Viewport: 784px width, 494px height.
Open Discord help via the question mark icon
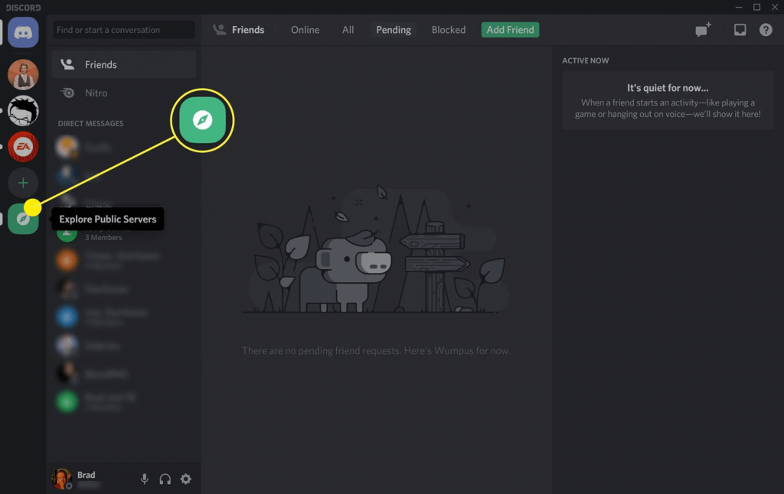tap(766, 29)
